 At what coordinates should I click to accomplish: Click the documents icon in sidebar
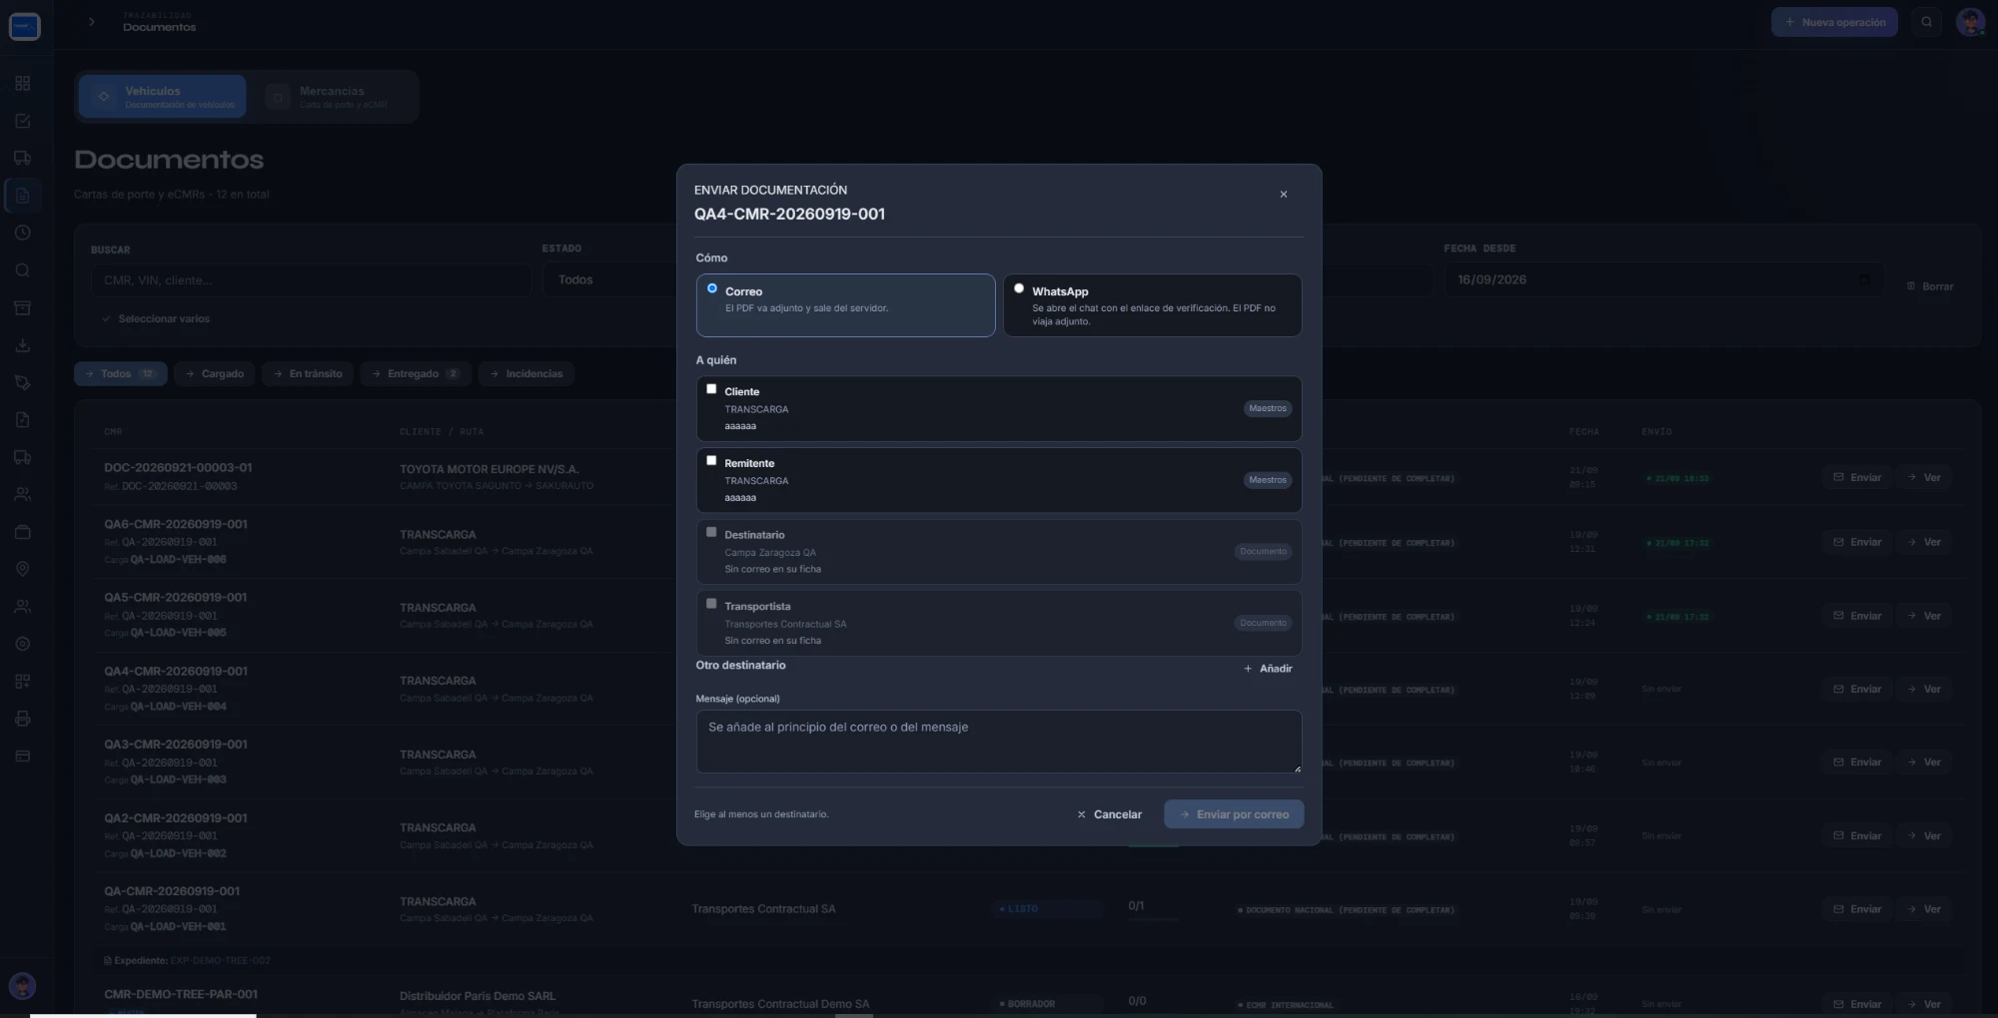pos(23,196)
